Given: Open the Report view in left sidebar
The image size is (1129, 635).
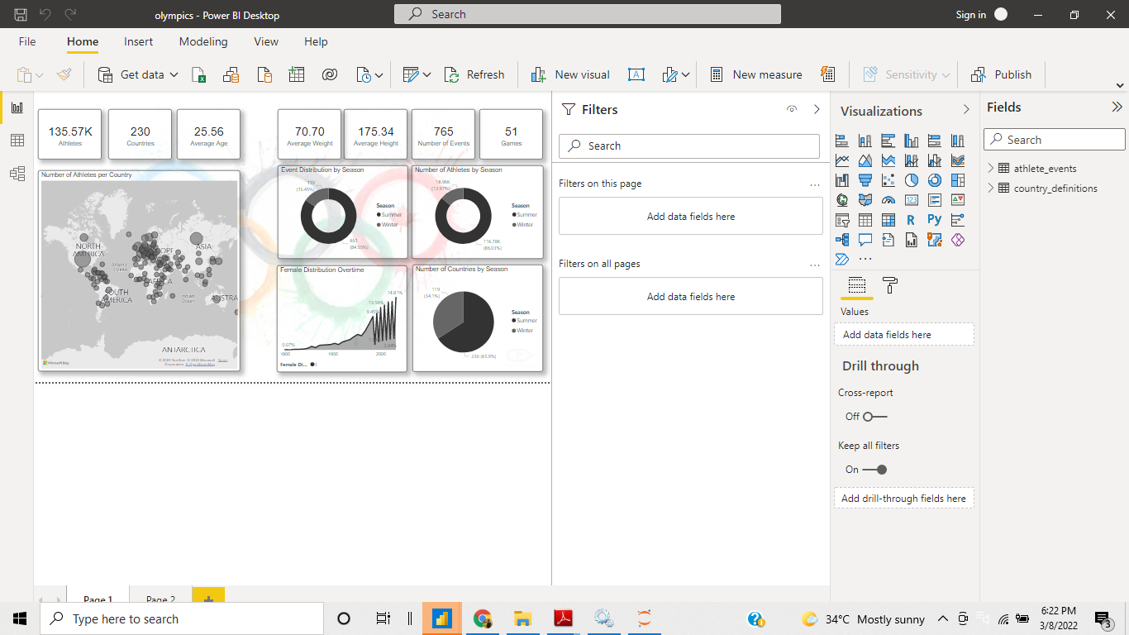Looking at the screenshot, I should pos(17,107).
